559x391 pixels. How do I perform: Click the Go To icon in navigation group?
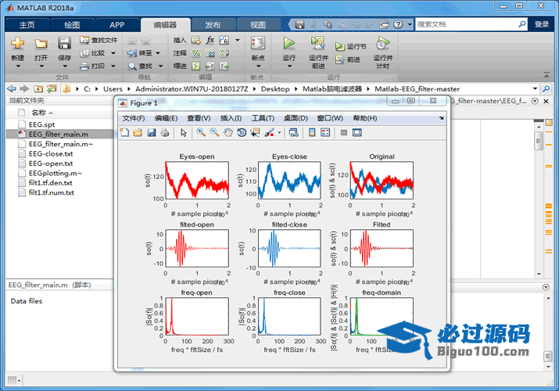point(132,53)
